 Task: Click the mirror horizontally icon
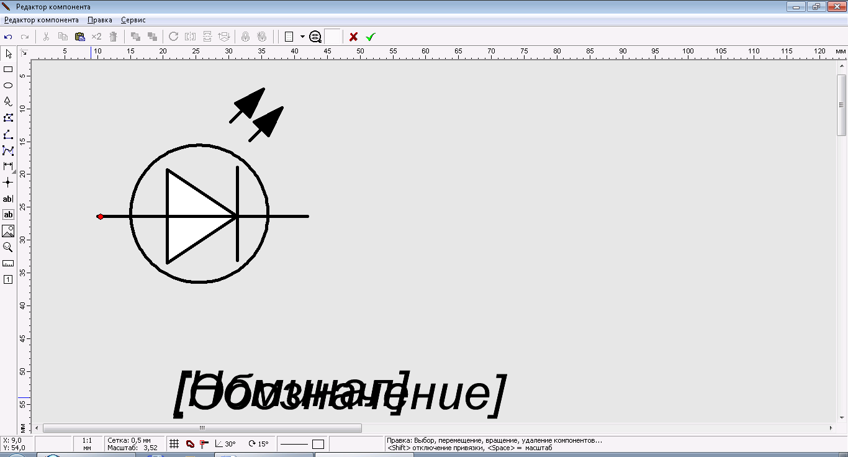191,37
